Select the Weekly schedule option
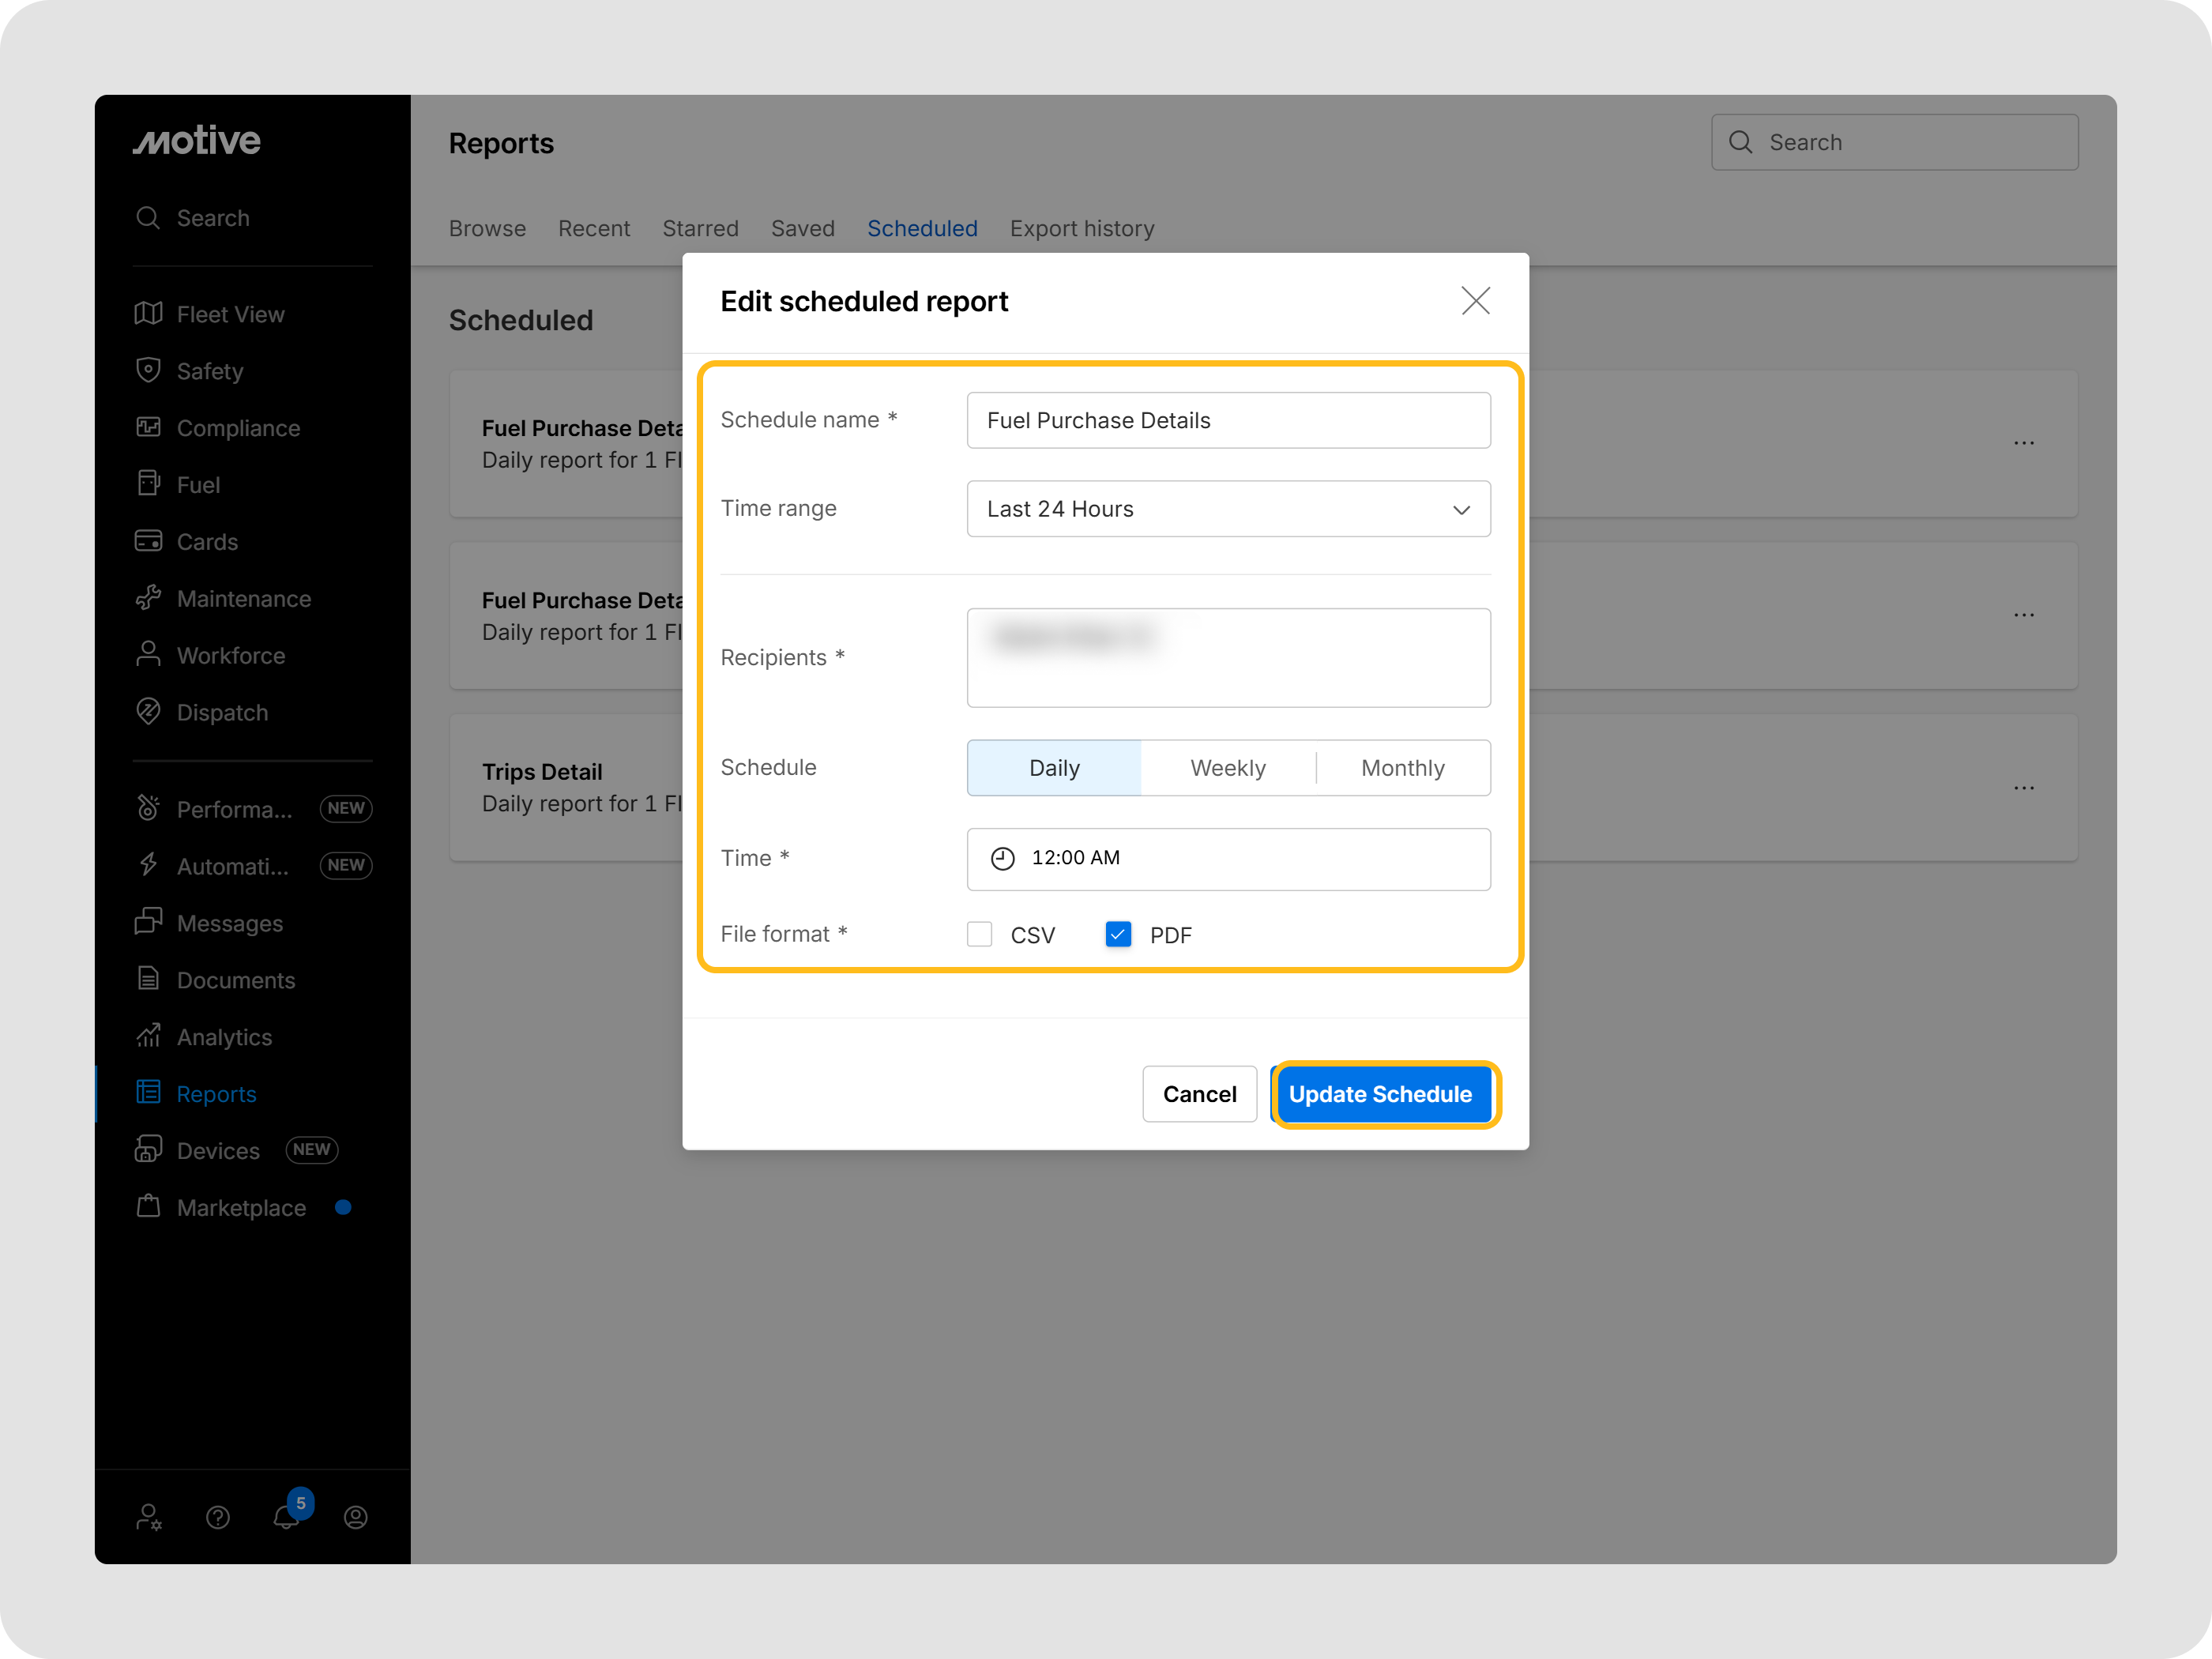The height and width of the screenshot is (1659, 2212). pyautogui.click(x=1227, y=768)
